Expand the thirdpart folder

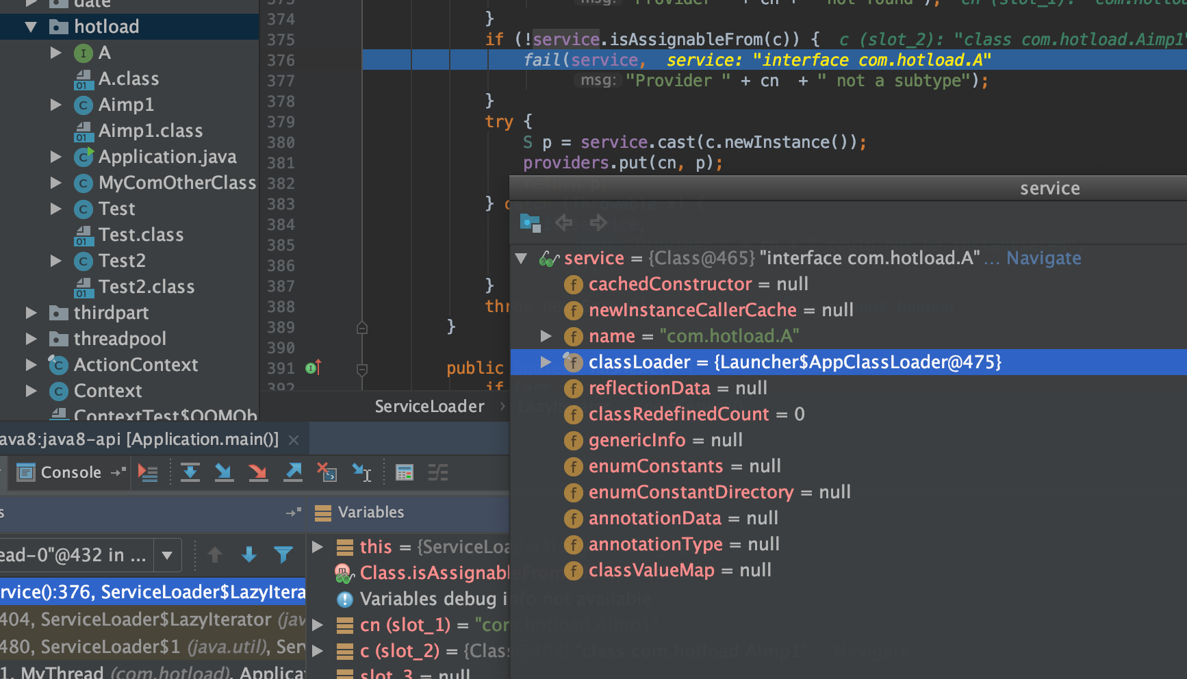pos(30,313)
